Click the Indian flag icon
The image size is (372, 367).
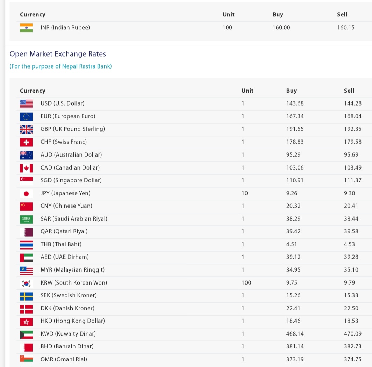[x=26, y=28]
